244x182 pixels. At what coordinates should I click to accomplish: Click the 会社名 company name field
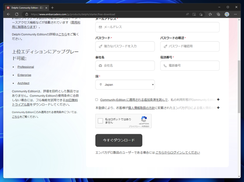(125, 65)
